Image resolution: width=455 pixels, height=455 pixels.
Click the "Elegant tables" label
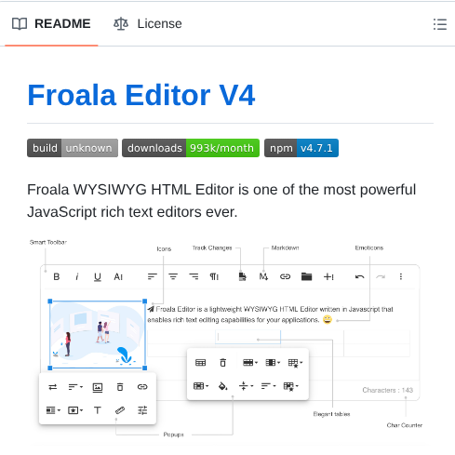(x=331, y=414)
